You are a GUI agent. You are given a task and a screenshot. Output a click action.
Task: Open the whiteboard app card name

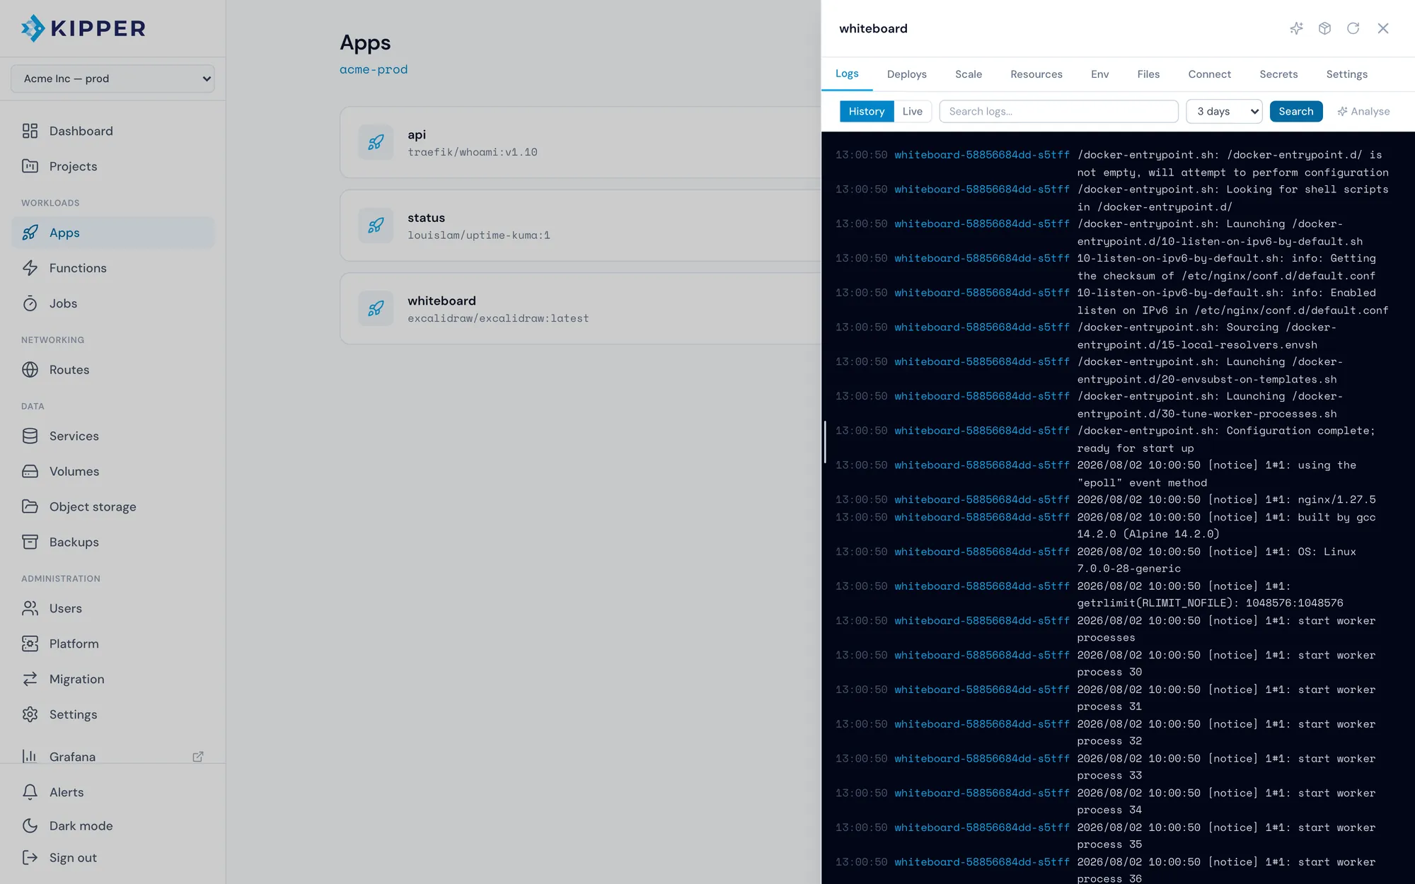[x=441, y=301]
